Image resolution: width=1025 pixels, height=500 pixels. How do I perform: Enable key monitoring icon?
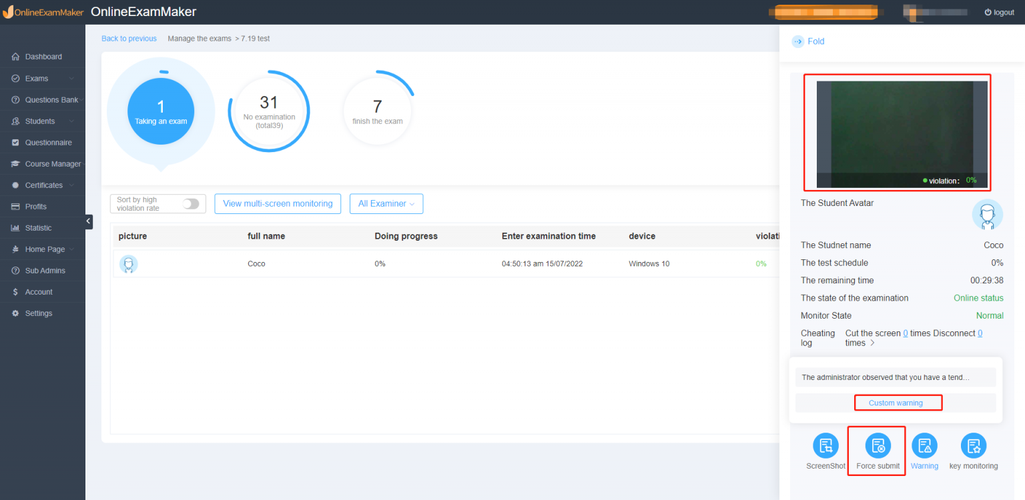(973, 445)
